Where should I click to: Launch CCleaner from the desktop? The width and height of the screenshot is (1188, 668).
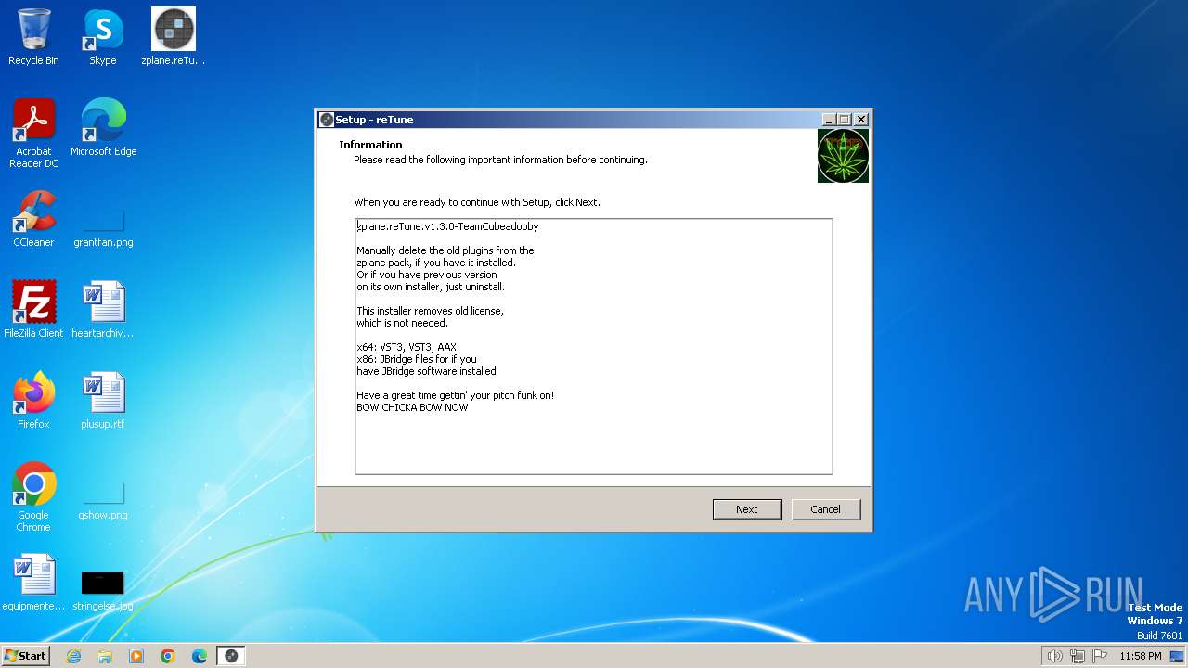(33, 219)
